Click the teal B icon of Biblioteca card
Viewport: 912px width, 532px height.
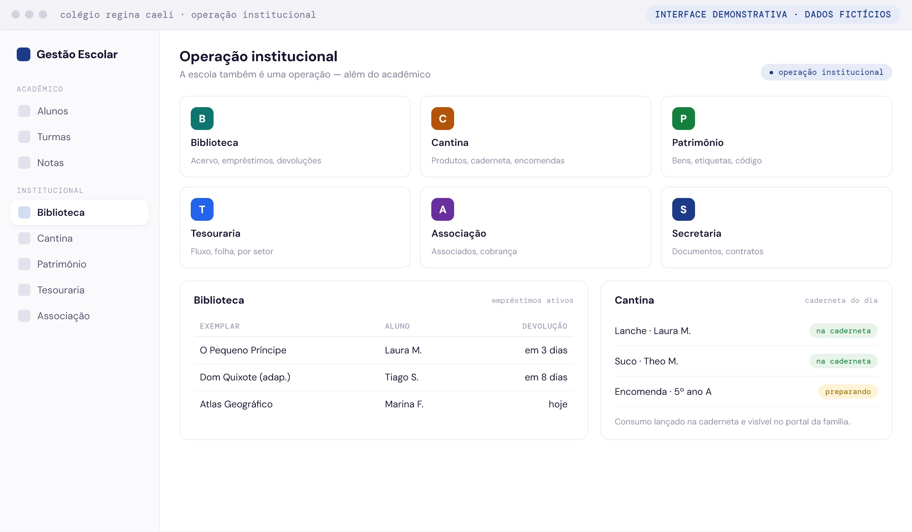coord(202,119)
